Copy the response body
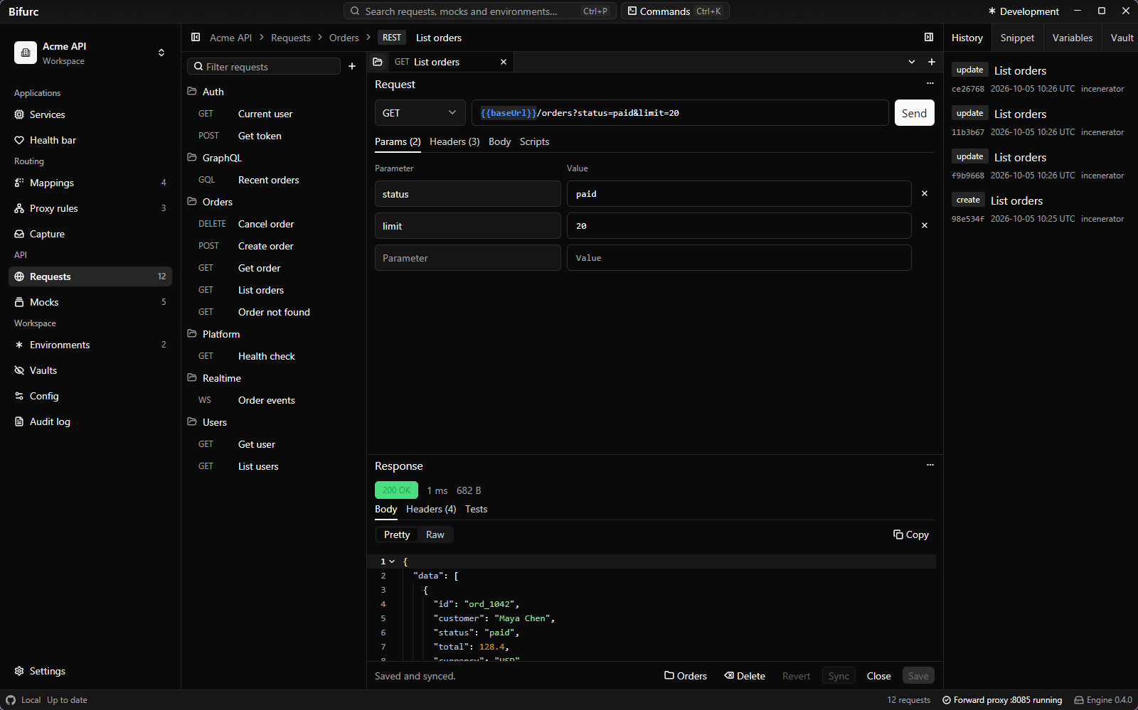 point(911,534)
